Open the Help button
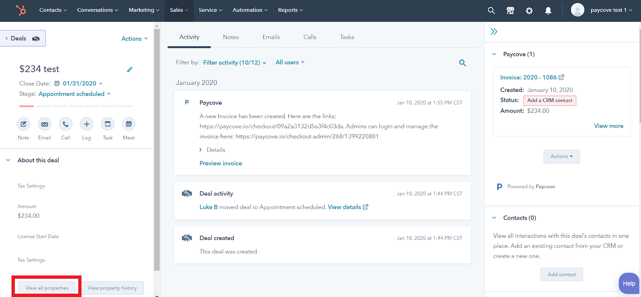The height and width of the screenshot is (297, 641). (x=629, y=283)
